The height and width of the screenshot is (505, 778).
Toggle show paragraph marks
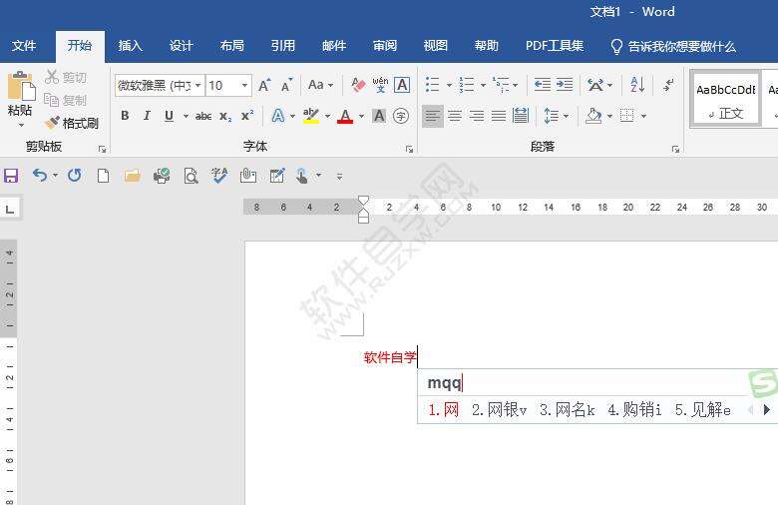point(669,85)
